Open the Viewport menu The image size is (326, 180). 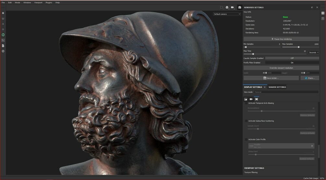coord(38,3)
